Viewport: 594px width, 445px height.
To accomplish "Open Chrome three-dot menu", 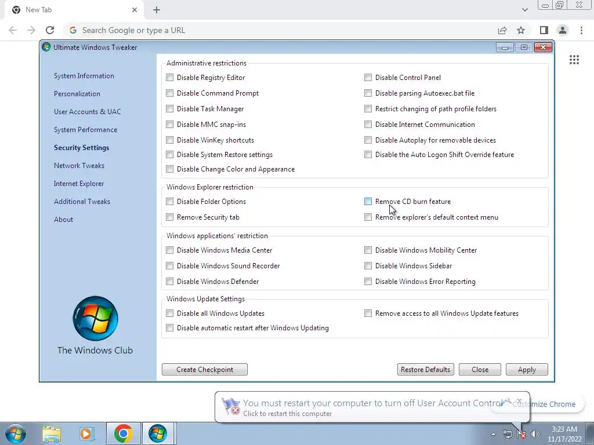I will point(581,30).
